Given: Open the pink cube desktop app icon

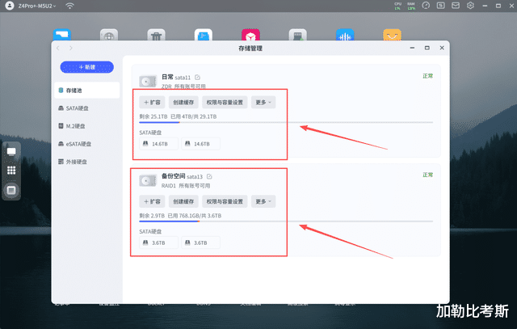Looking at the screenshot, I should pos(250,35).
